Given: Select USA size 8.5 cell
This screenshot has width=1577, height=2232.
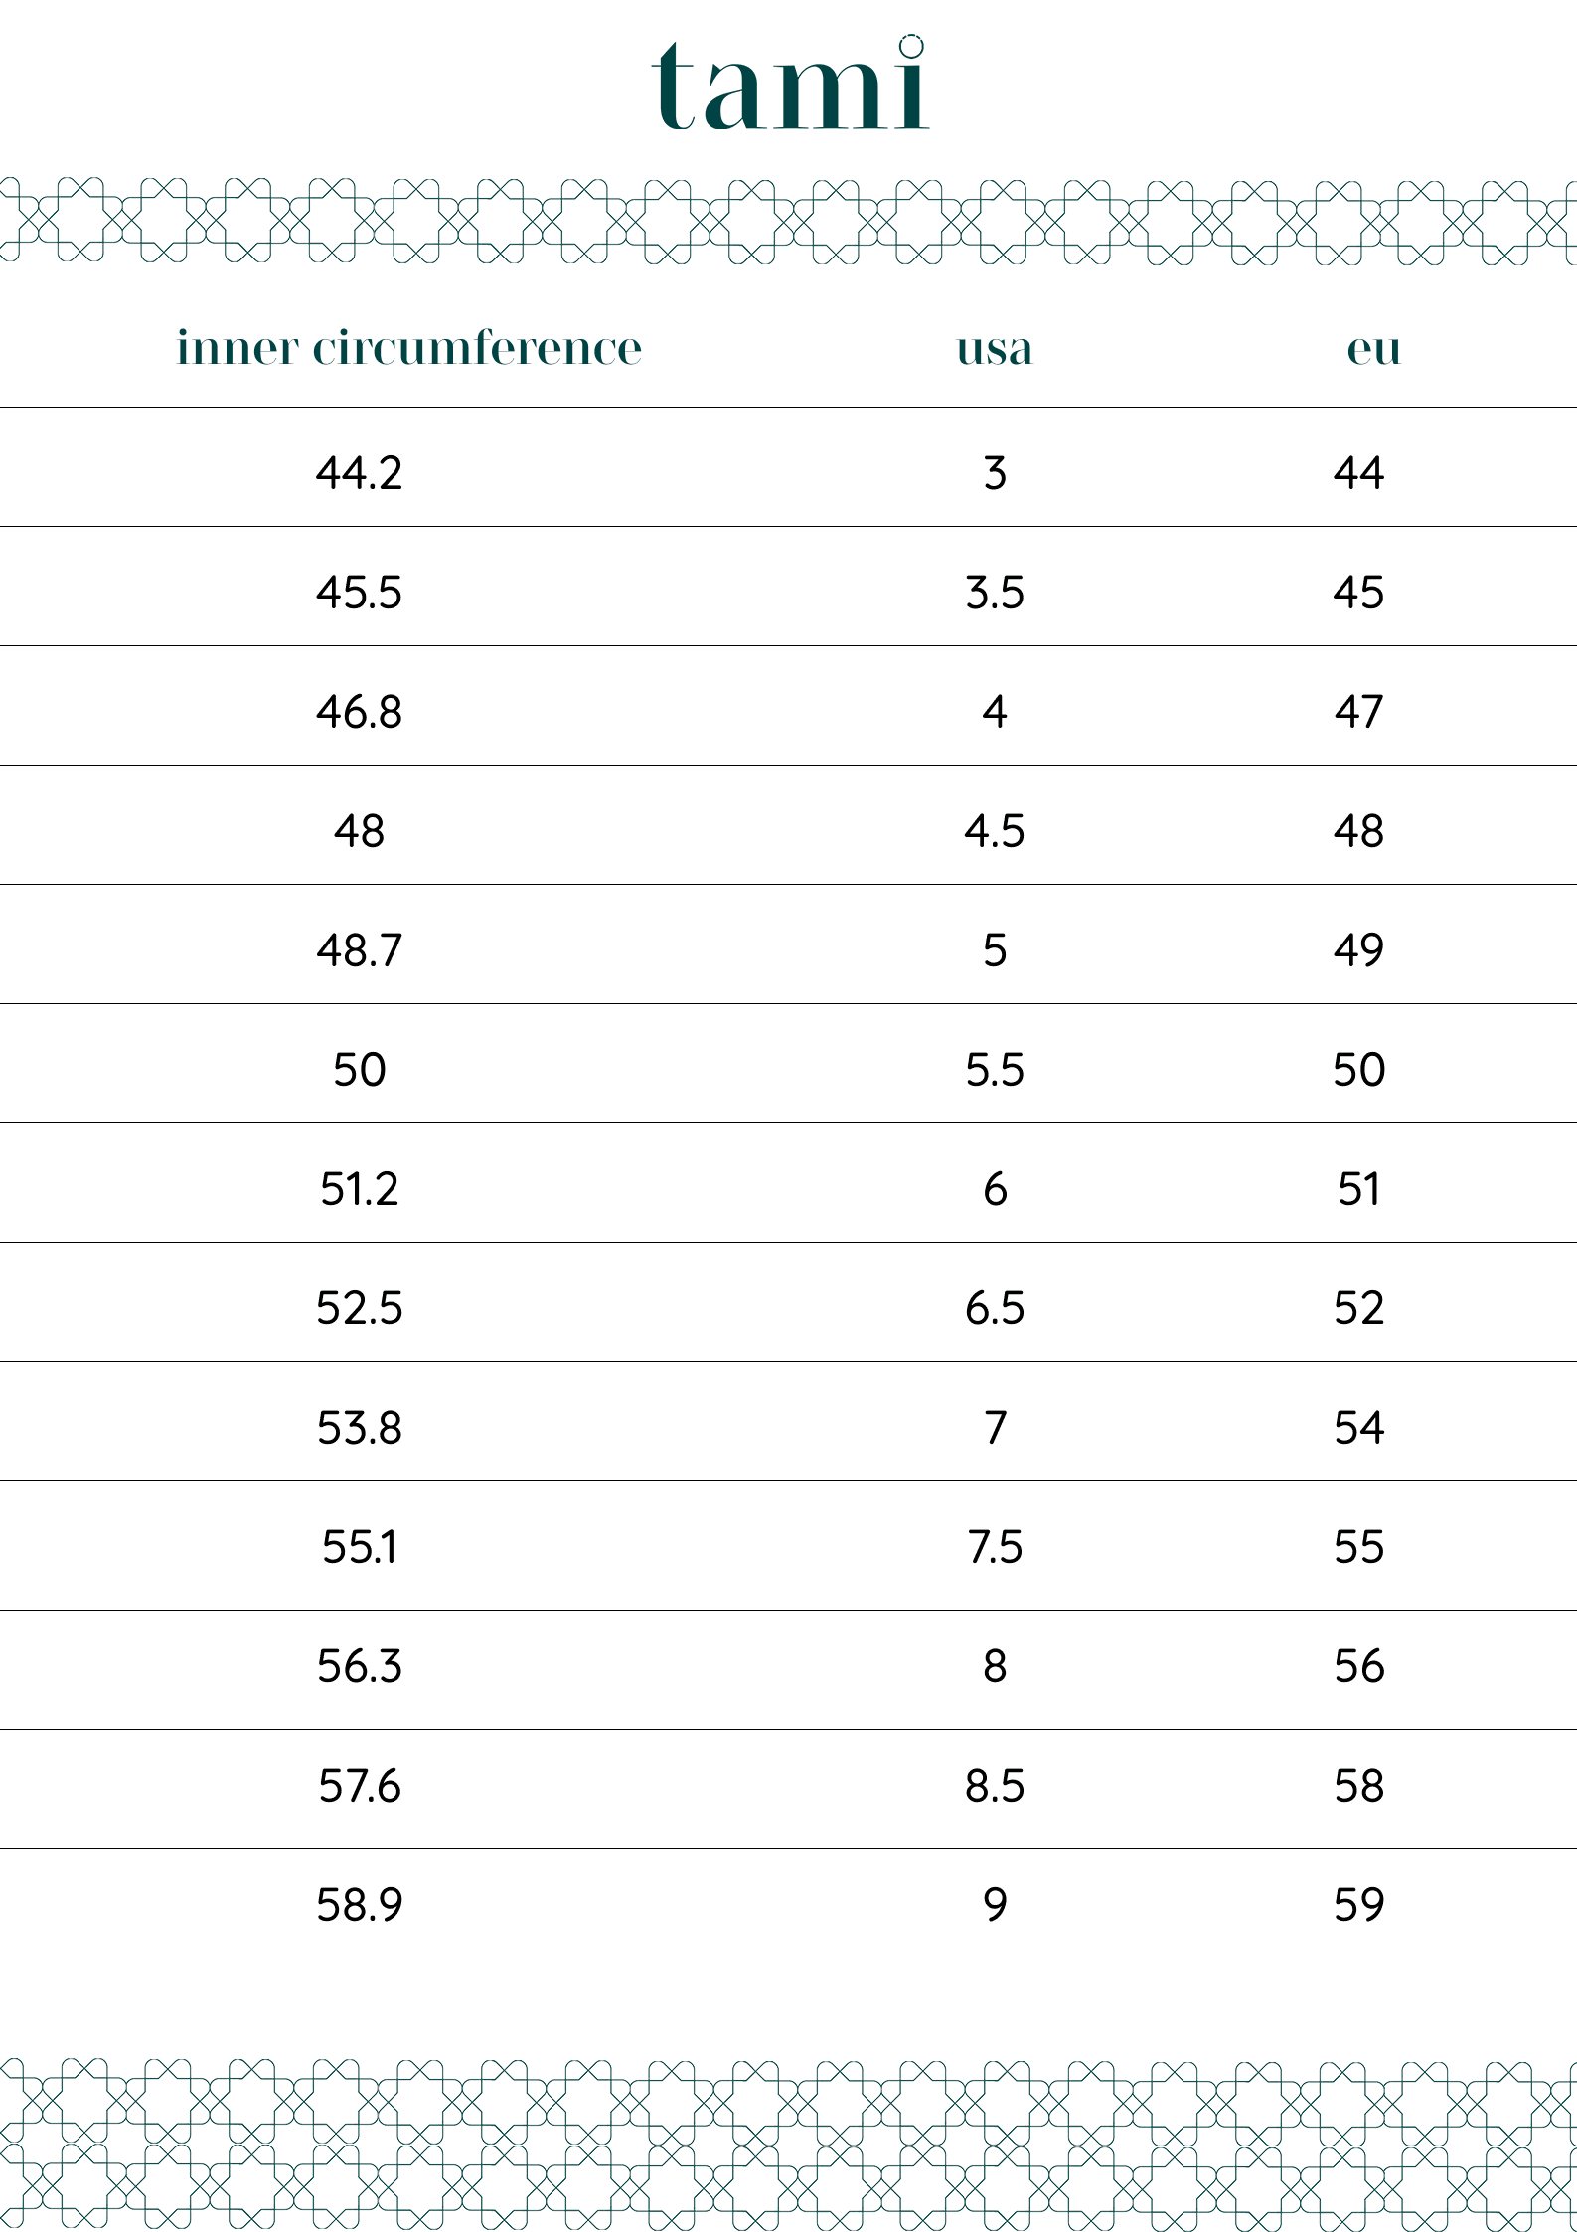Looking at the screenshot, I should click(x=995, y=1786).
